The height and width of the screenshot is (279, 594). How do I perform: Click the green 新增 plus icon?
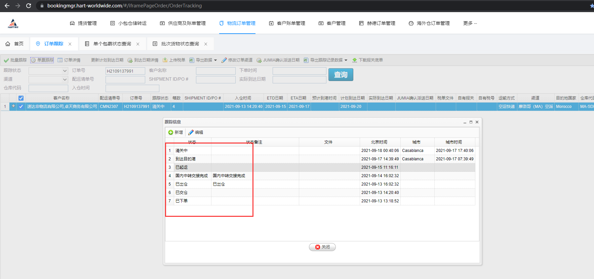click(171, 132)
